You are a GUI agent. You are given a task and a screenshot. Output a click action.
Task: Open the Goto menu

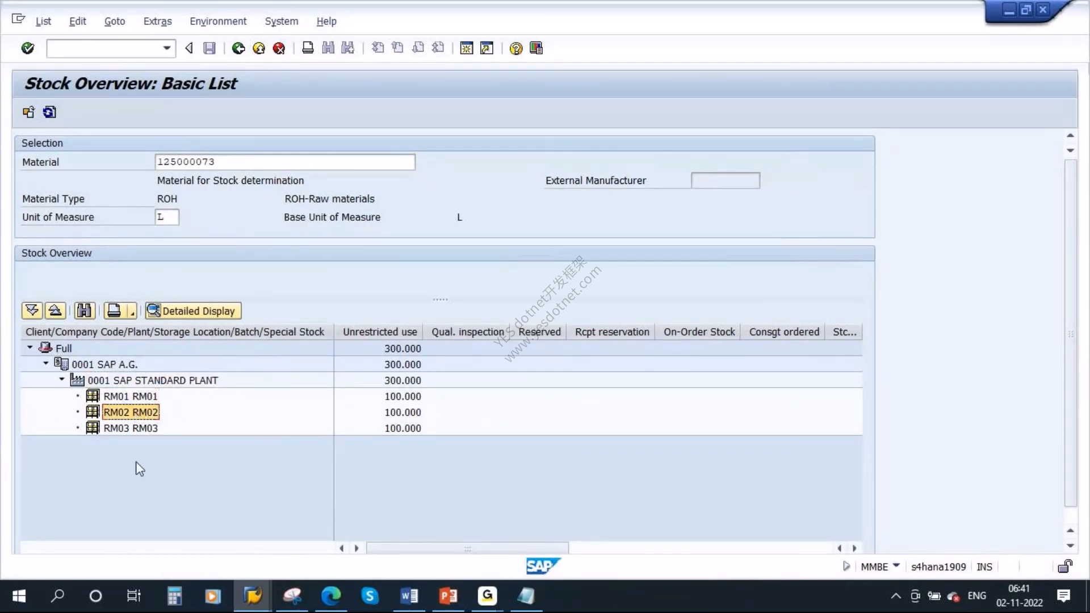click(115, 21)
